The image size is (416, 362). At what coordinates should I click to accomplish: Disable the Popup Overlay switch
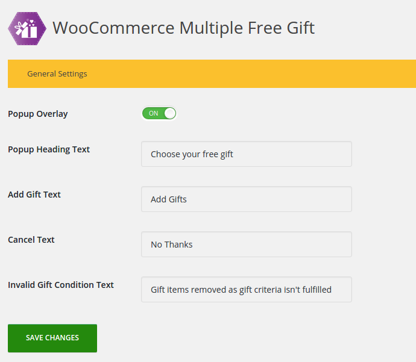click(x=159, y=113)
